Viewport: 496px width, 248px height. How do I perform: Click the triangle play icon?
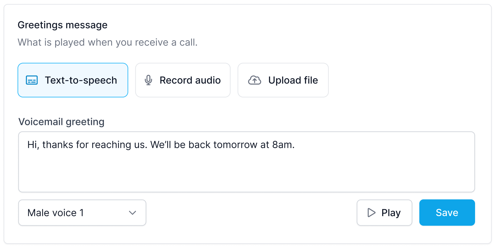coord(371,213)
